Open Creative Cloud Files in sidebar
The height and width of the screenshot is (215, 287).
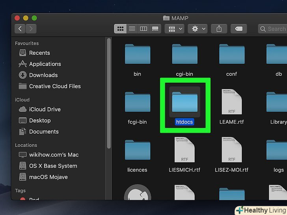[x=50, y=86]
